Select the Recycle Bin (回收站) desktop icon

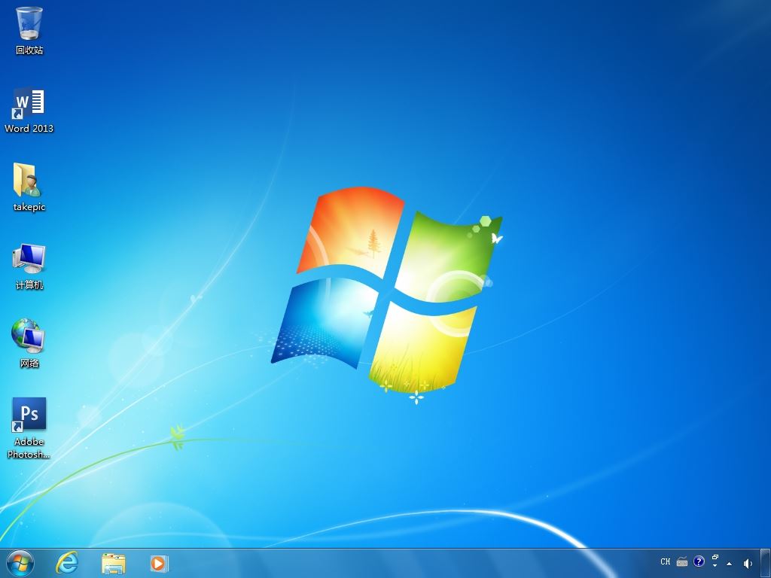pyautogui.click(x=29, y=23)
